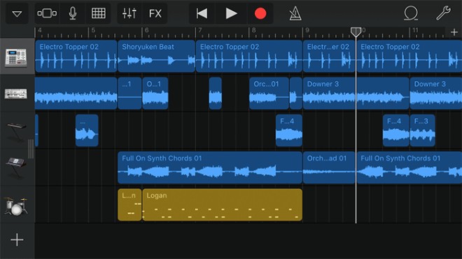Tap bar 5 on the ruler
This screenshot has height=259, width=462.
93,30
